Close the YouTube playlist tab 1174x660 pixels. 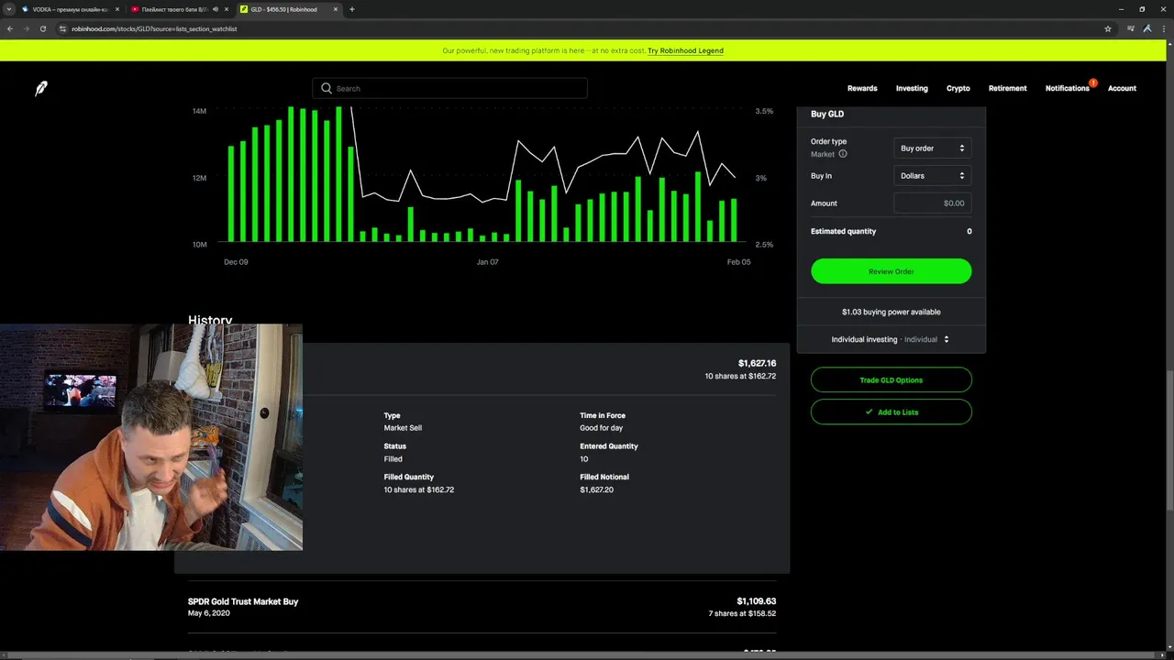click(227, 9)
